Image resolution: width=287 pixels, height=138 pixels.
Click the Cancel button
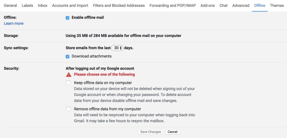coord(172,132)
